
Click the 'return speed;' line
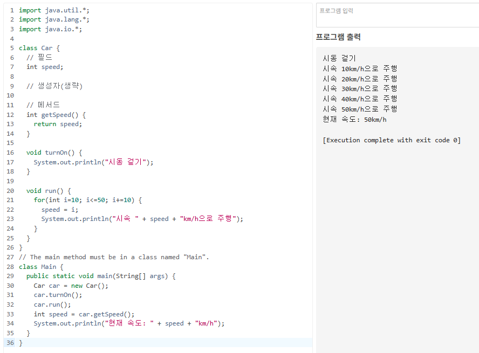pyautogui.click(x=58, y=124)
